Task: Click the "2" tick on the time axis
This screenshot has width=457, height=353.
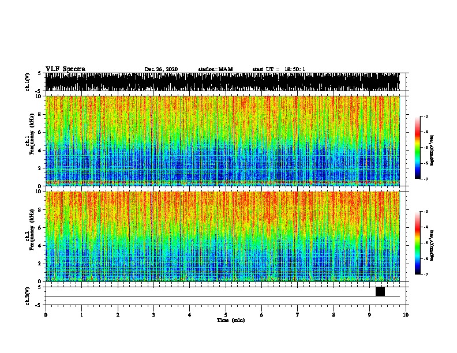Action: tap(118, 315)
